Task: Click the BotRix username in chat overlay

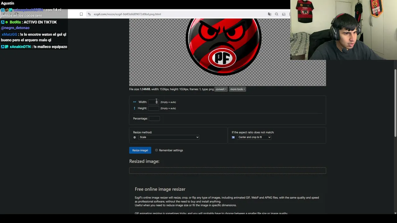Action: (15, 22)
